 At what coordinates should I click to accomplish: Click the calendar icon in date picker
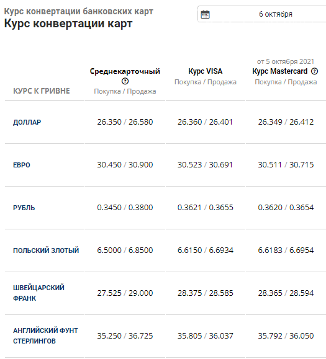pos(205,14)
